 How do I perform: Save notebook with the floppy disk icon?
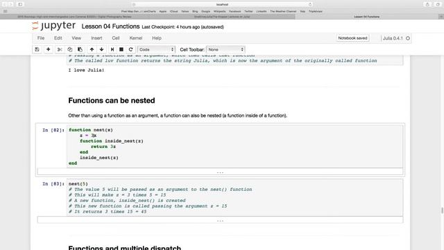pos(37,49)
